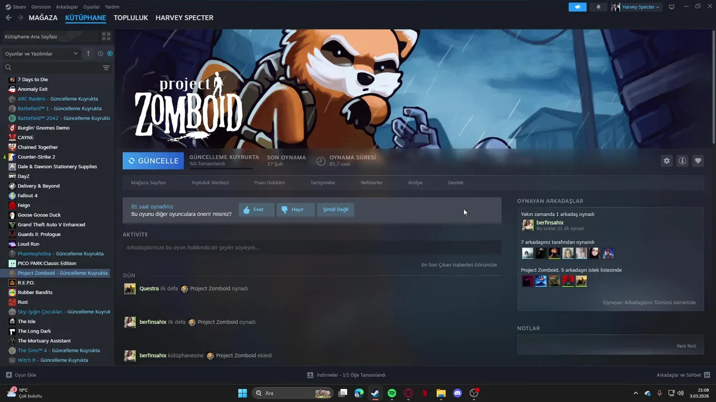
Task: Switch to Big Picture mode monitor icon
Action: pos(672,7)
